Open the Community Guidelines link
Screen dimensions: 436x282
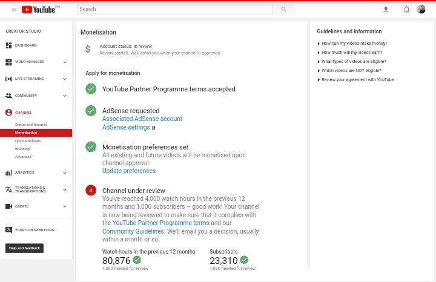tap(133, 231)
